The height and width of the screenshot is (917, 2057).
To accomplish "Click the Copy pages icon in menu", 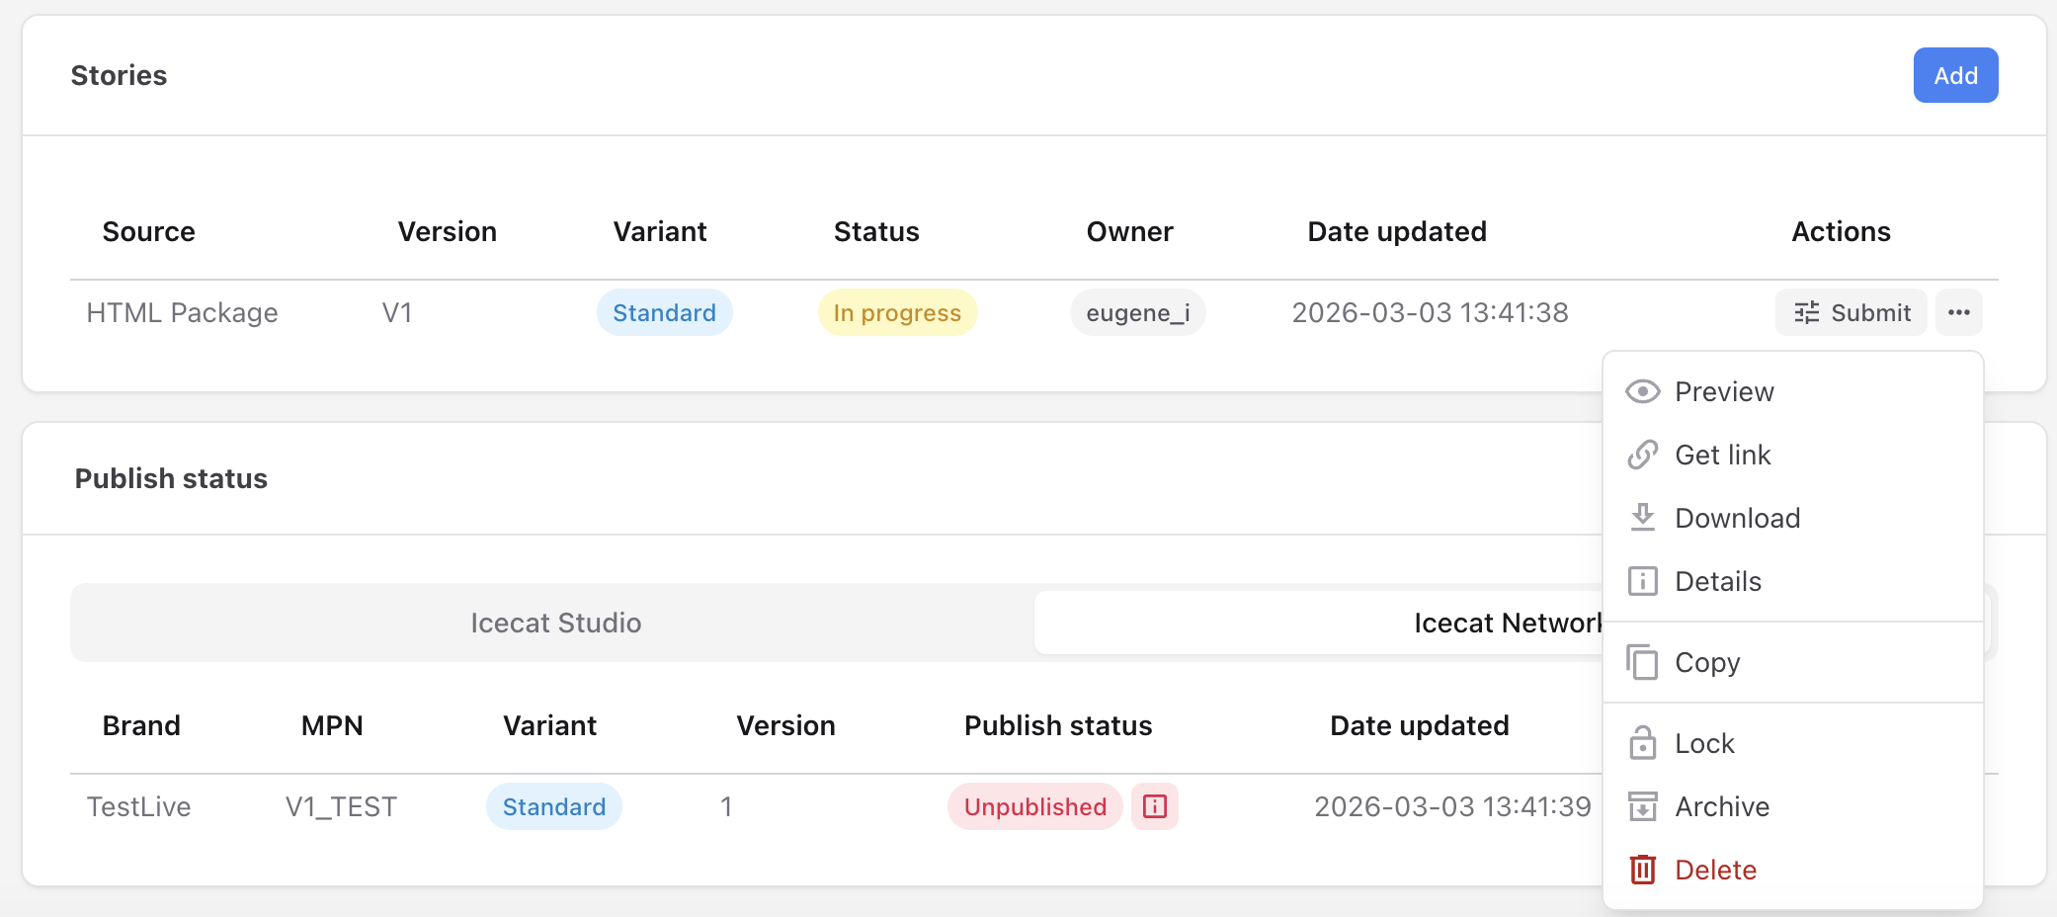I will [1642, 662].
